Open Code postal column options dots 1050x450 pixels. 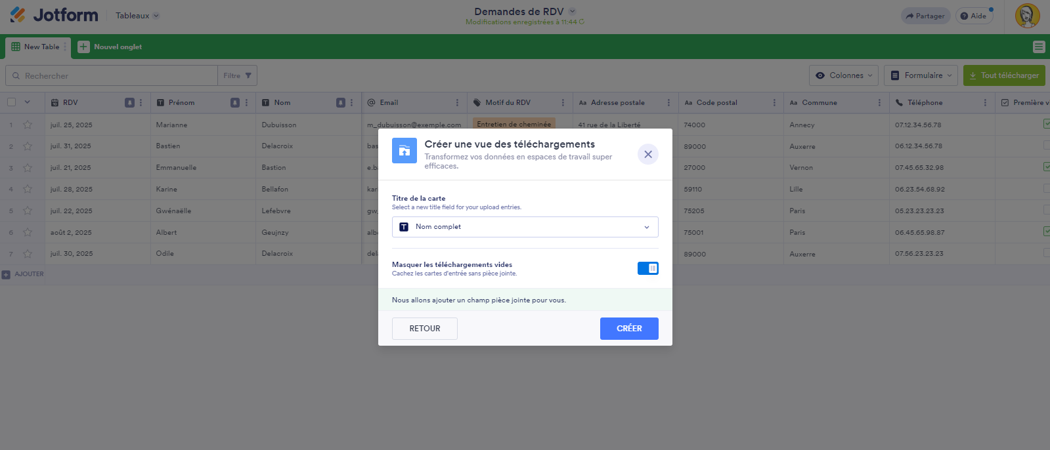[x=774, y=102]
